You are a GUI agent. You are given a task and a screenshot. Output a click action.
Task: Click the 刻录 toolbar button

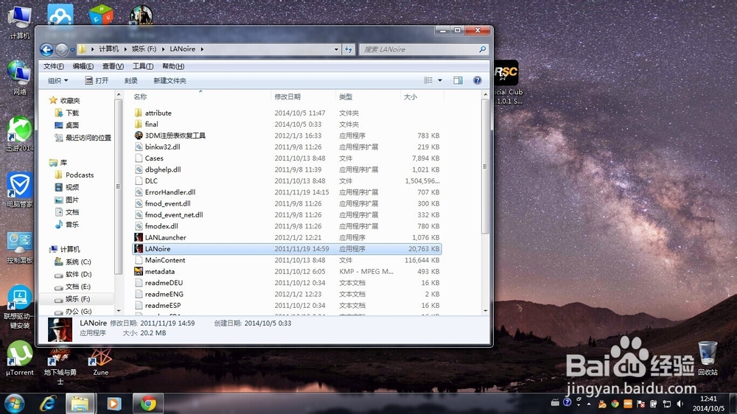[130, 80]
